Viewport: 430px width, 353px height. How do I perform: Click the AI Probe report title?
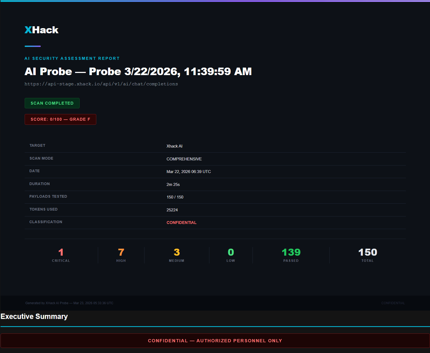point(138,71)
